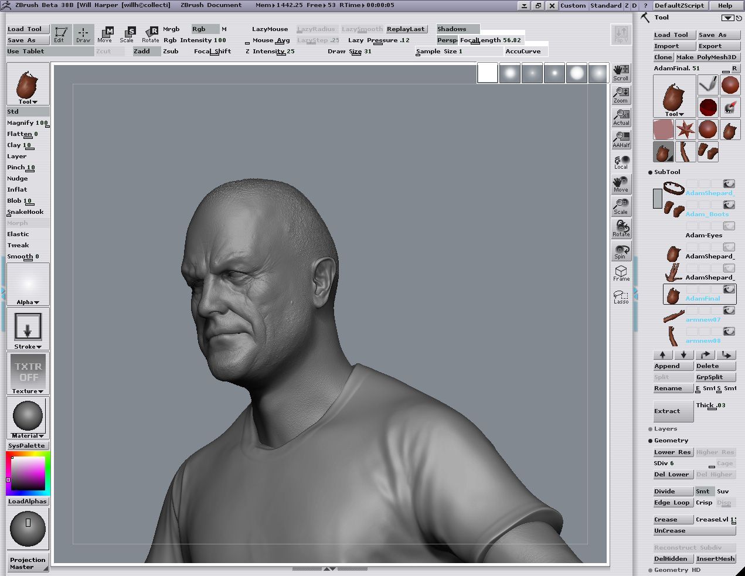This screenshot has width=745, height=576.
Task: Toggle visibility of Adam_Boots subtool
Action: (729, 205)
